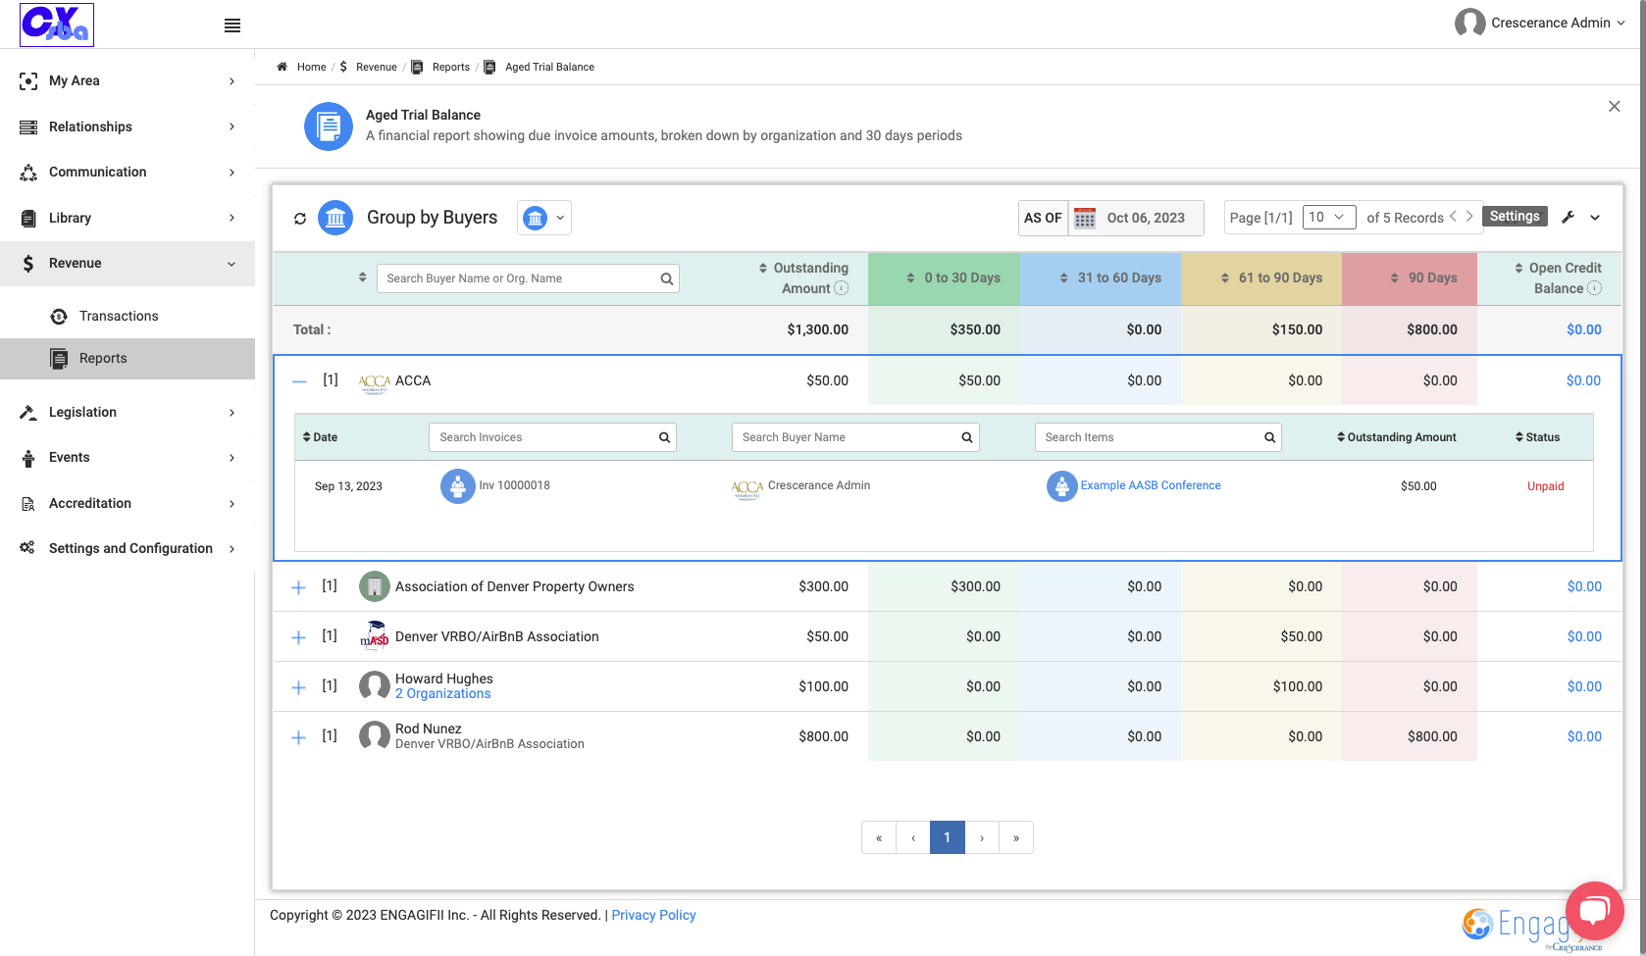1646x956 pixels.
Task: Expand the Rod Nunez row
Action: (299, 737)
